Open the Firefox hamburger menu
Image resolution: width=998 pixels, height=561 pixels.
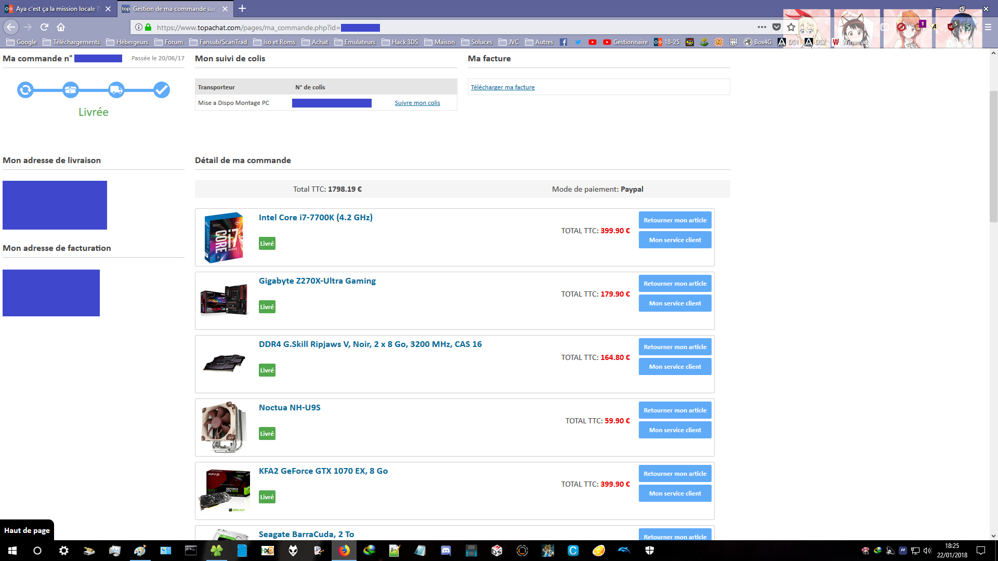click(x=988, y=27)
